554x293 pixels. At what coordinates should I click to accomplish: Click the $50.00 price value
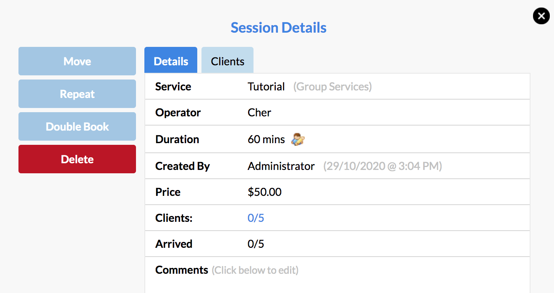(265, 192)
